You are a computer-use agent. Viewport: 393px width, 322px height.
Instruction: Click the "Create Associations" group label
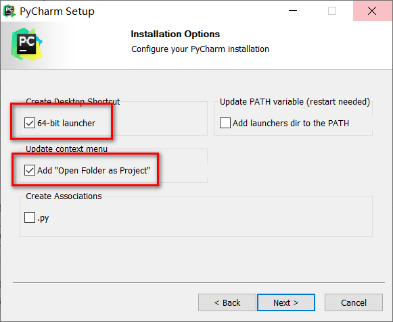click(x=64, y=196)
